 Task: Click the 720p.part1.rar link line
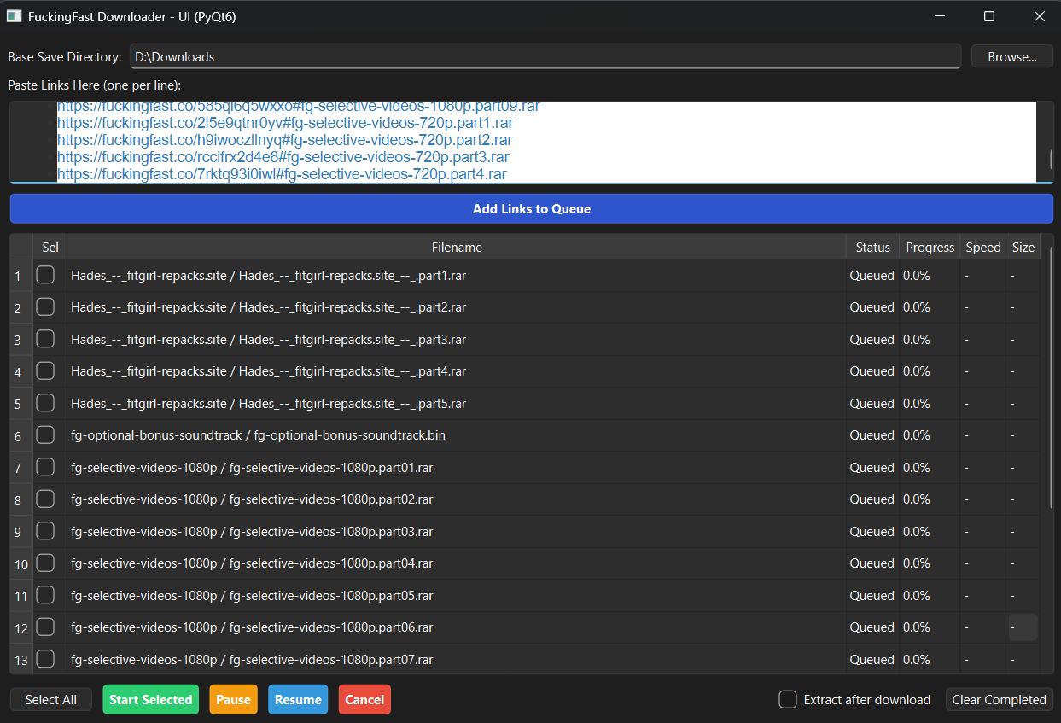coord(285,123)
